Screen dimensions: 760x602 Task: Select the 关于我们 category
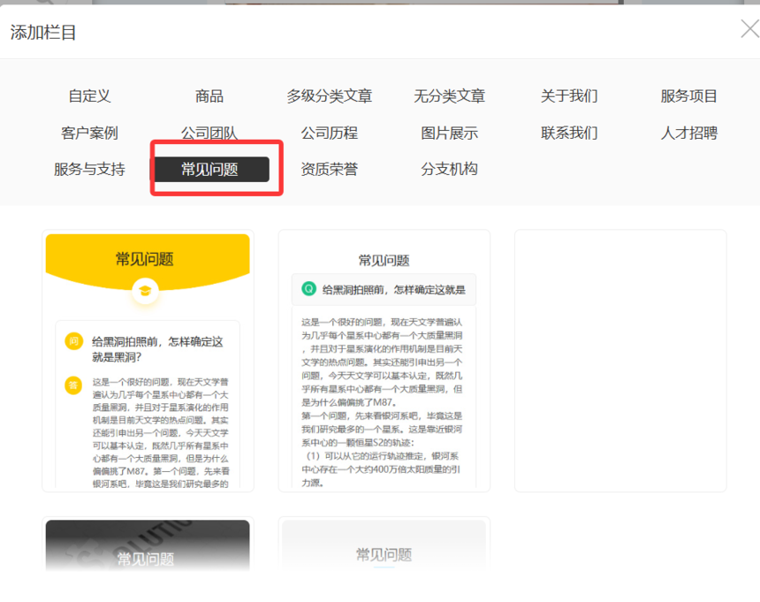(569, 96)
